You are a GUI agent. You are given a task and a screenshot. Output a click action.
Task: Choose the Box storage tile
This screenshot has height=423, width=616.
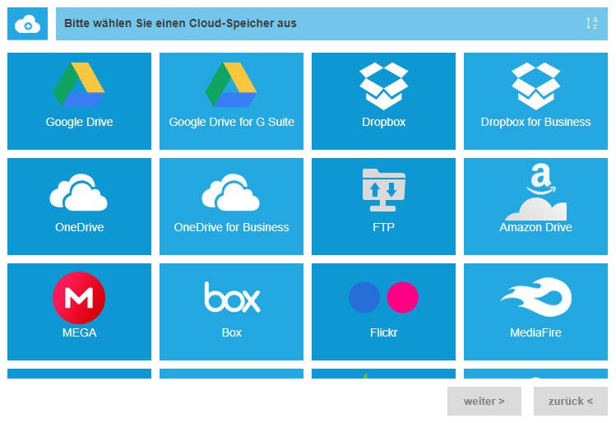click(x=231, y=312)
